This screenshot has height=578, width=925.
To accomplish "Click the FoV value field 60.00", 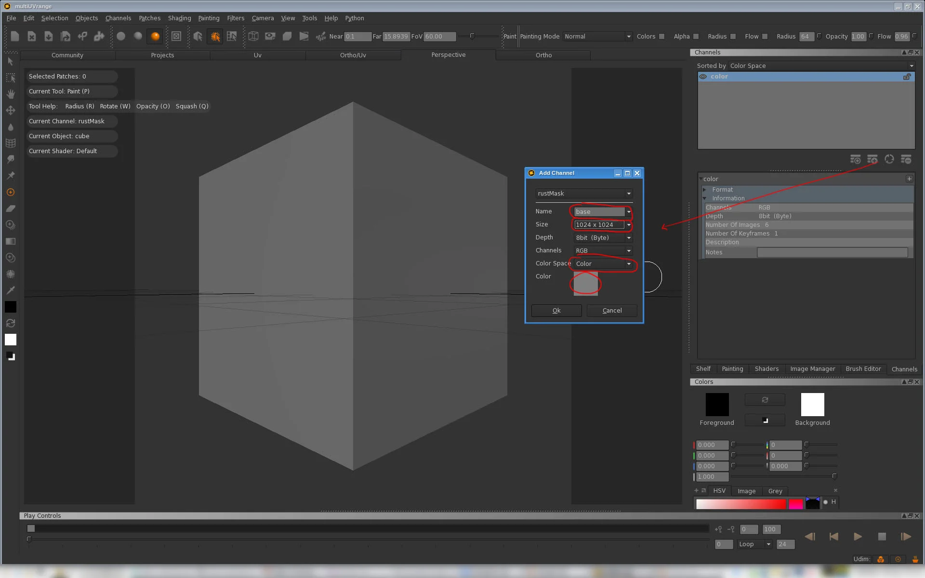I will point(439,37).
